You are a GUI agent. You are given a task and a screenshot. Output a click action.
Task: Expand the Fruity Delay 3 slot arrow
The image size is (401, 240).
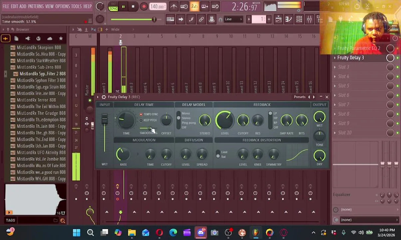coord(335,58)
